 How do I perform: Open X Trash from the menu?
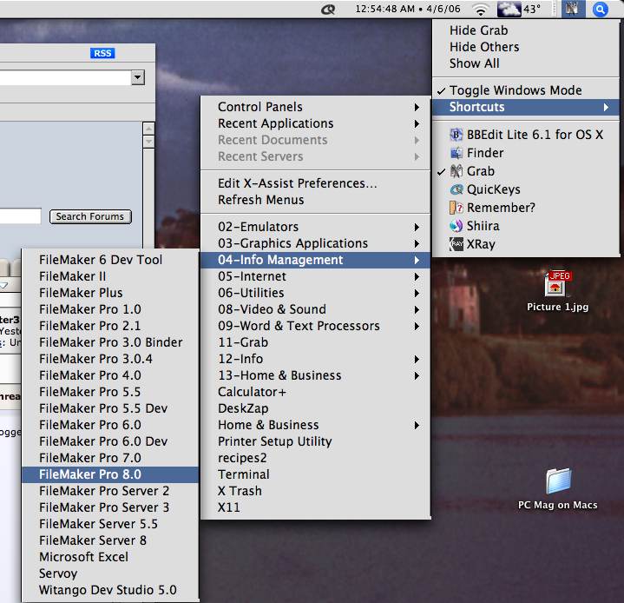(x=316, y=491)
